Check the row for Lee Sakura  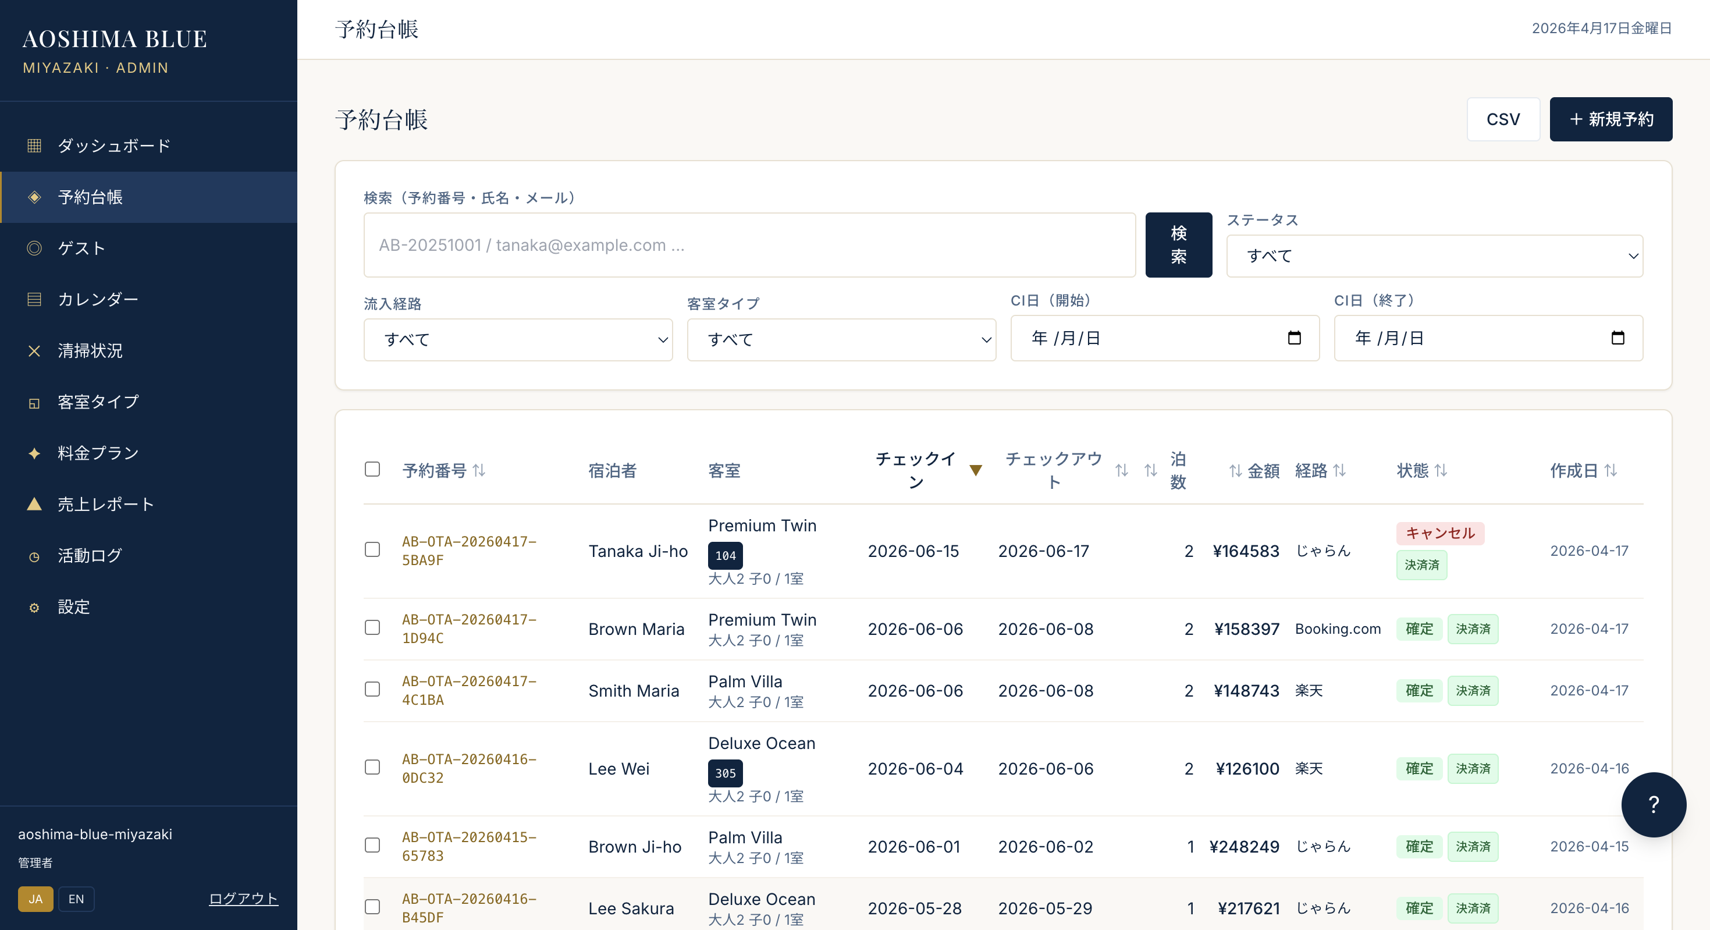(372, 907)
